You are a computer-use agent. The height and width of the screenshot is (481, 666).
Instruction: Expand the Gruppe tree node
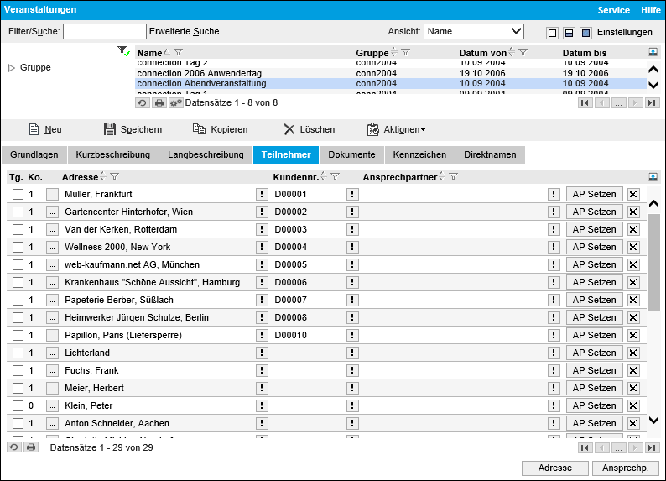12,67
